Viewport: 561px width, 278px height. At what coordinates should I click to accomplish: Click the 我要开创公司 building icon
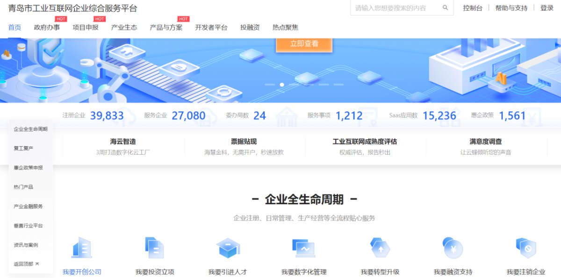pyautogui.click(x=82, y=248)
